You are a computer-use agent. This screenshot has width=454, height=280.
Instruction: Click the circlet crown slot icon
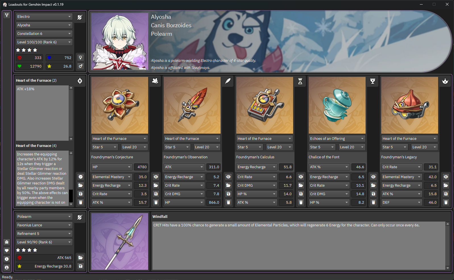pyautogui.click(x=445, y=81)
